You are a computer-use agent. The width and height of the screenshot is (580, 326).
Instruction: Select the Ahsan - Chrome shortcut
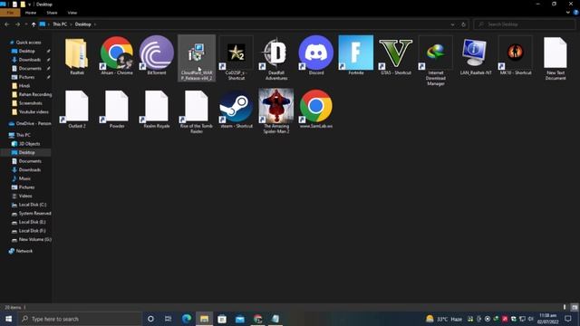pos(117,53)
